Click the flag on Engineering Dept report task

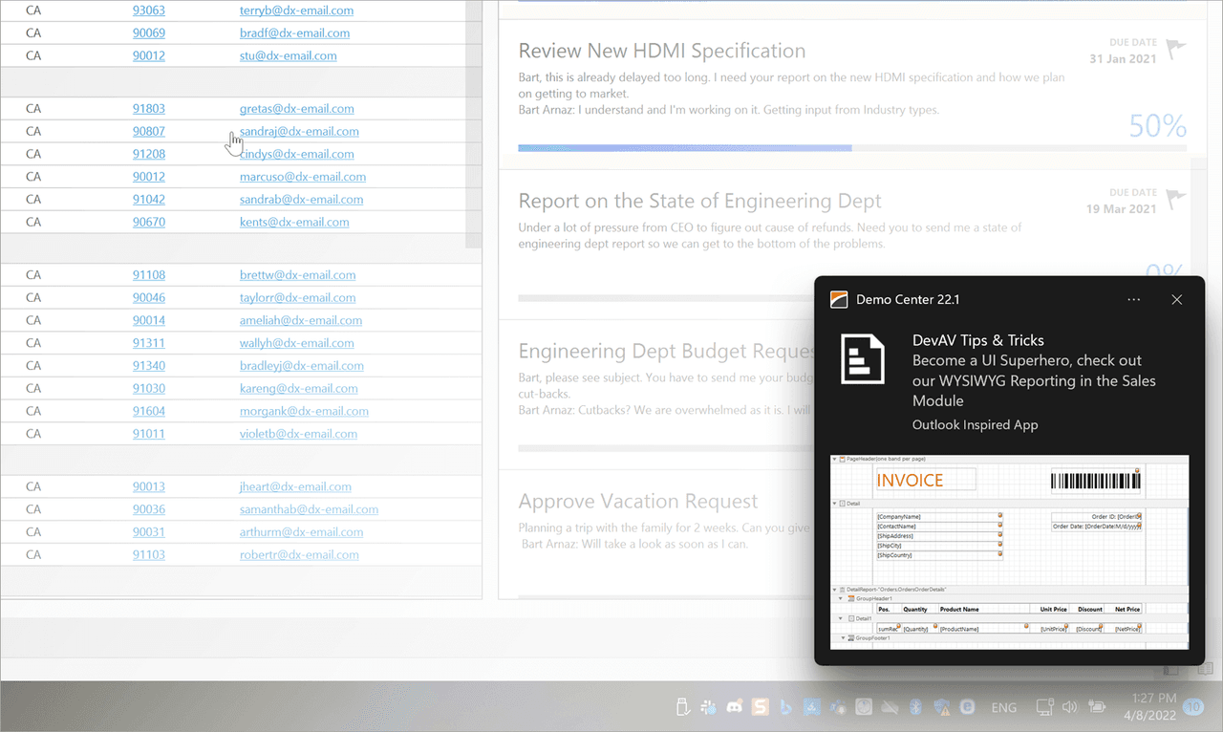coord(1176,198)
